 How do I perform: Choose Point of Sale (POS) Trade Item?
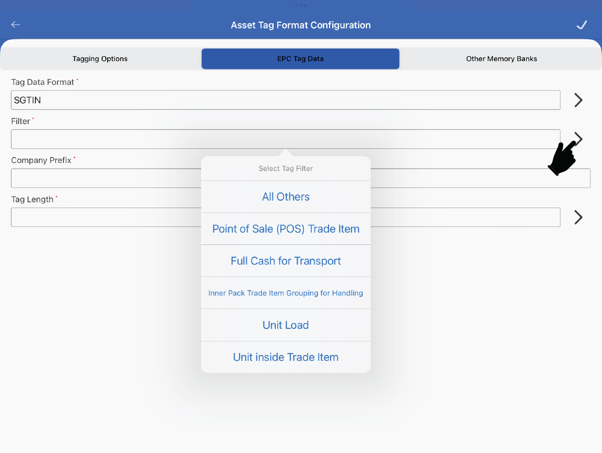(286, 229)
